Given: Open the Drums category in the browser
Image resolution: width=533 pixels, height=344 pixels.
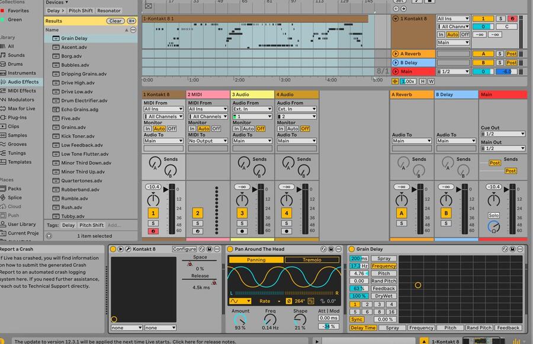Looking at the screenshot, I should coord(15,64).
